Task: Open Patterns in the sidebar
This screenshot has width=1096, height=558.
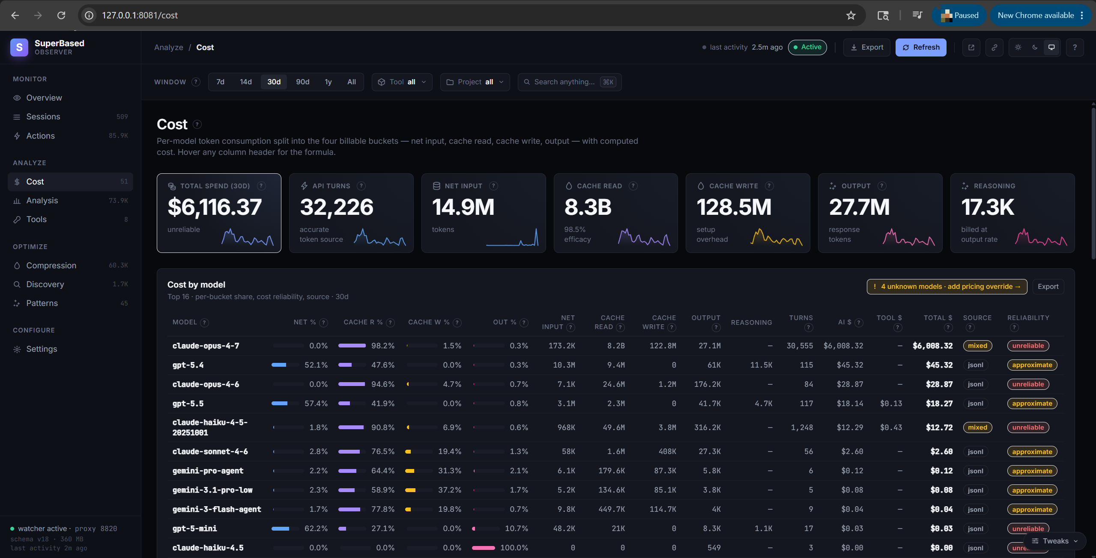Action: pyautogui.click(x=71, y=303)
